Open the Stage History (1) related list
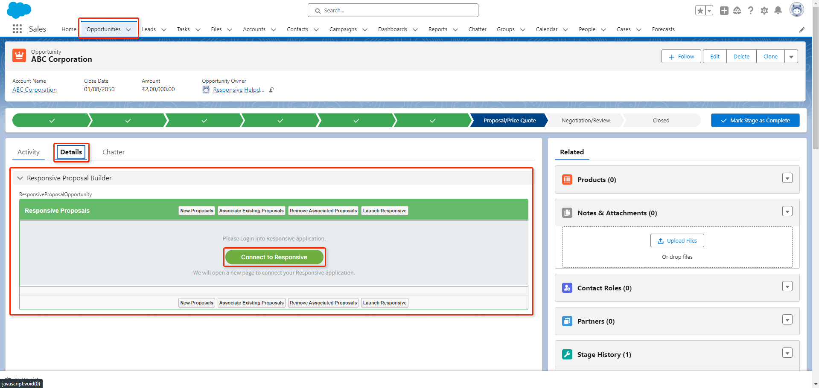The image size is (819, 388). click(604, 354)
